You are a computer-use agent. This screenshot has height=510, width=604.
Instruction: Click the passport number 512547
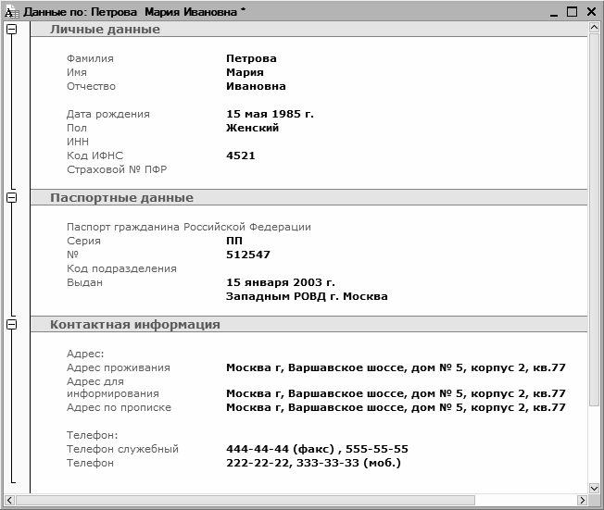click(248, 255)
